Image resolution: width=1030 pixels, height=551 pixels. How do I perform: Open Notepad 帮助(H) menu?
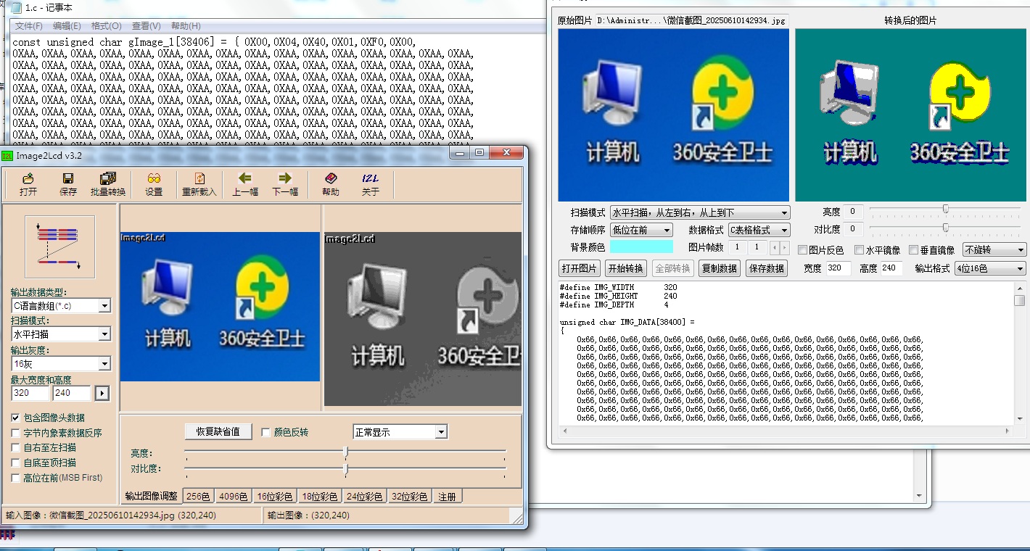point(185,26)
